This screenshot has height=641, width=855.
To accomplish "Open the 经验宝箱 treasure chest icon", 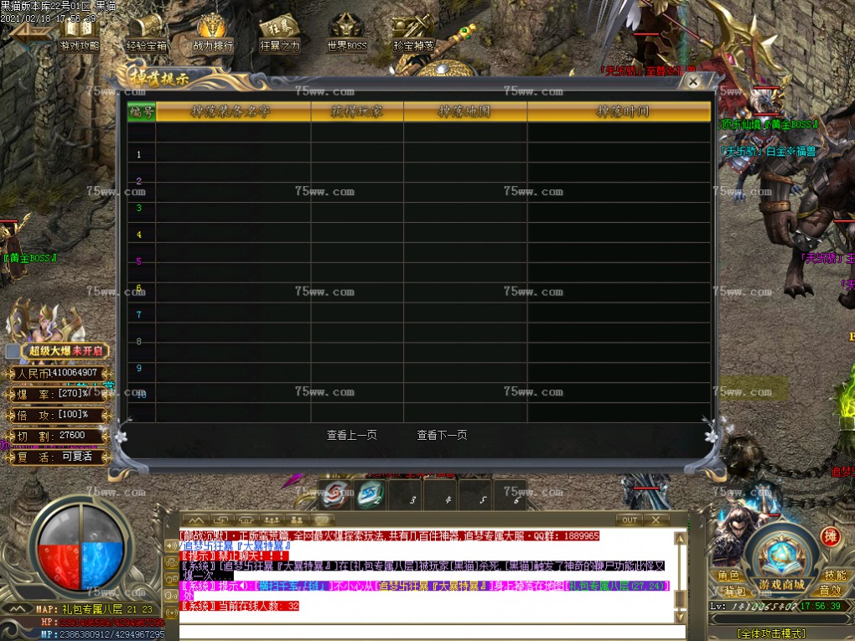I will coord(146,34).
